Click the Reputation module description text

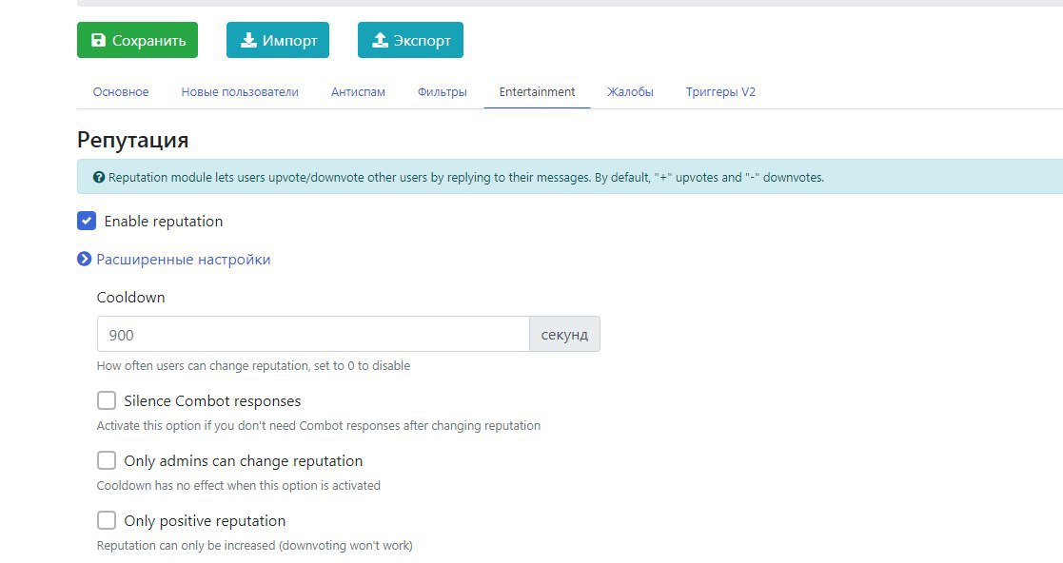pyautogui.click(x=466, y=178)
